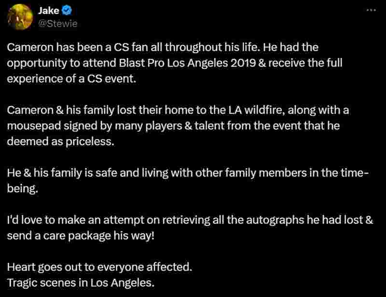Click the display name Jake
Screen dimensions: 386x297
[49, 11]
